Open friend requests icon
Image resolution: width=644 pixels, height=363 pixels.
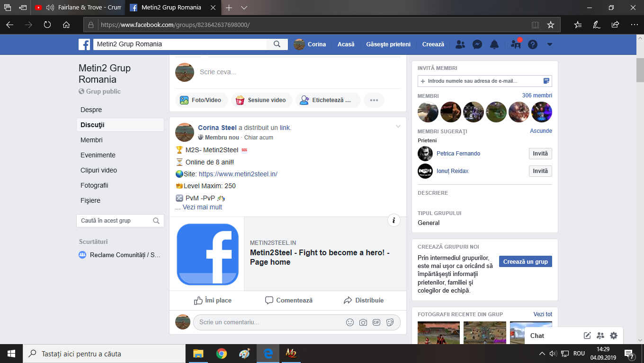point(460,44)
